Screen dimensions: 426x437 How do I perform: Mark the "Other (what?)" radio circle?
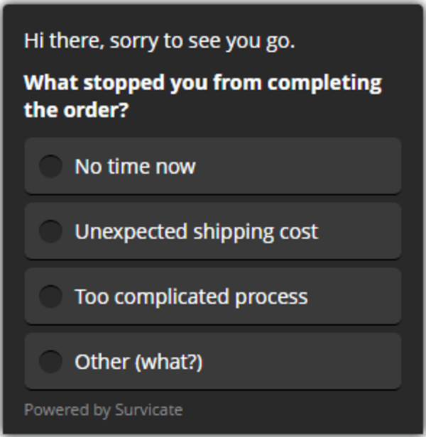50,362
